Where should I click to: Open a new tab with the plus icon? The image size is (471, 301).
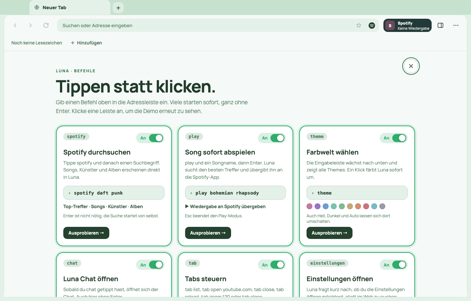point(118,8)
